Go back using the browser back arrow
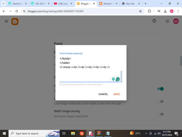The width and height of the screenshot is (182, 137). click(4, 11)
